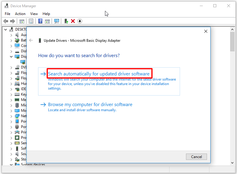Choose Search automatically for updated driver software

pos(109,81)
